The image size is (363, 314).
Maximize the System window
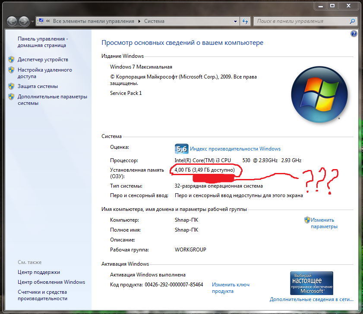[332, 6]
